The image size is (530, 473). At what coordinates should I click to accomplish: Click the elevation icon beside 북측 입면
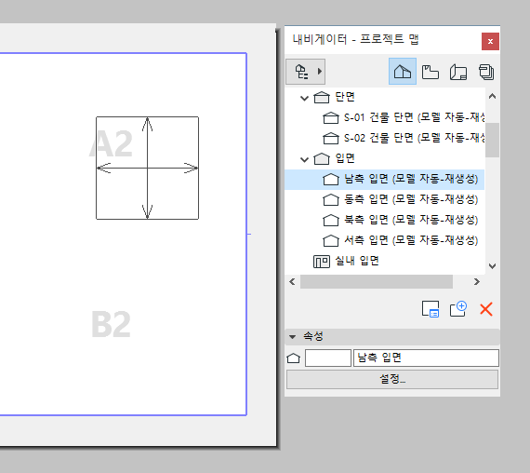click(x=331, y=220)
